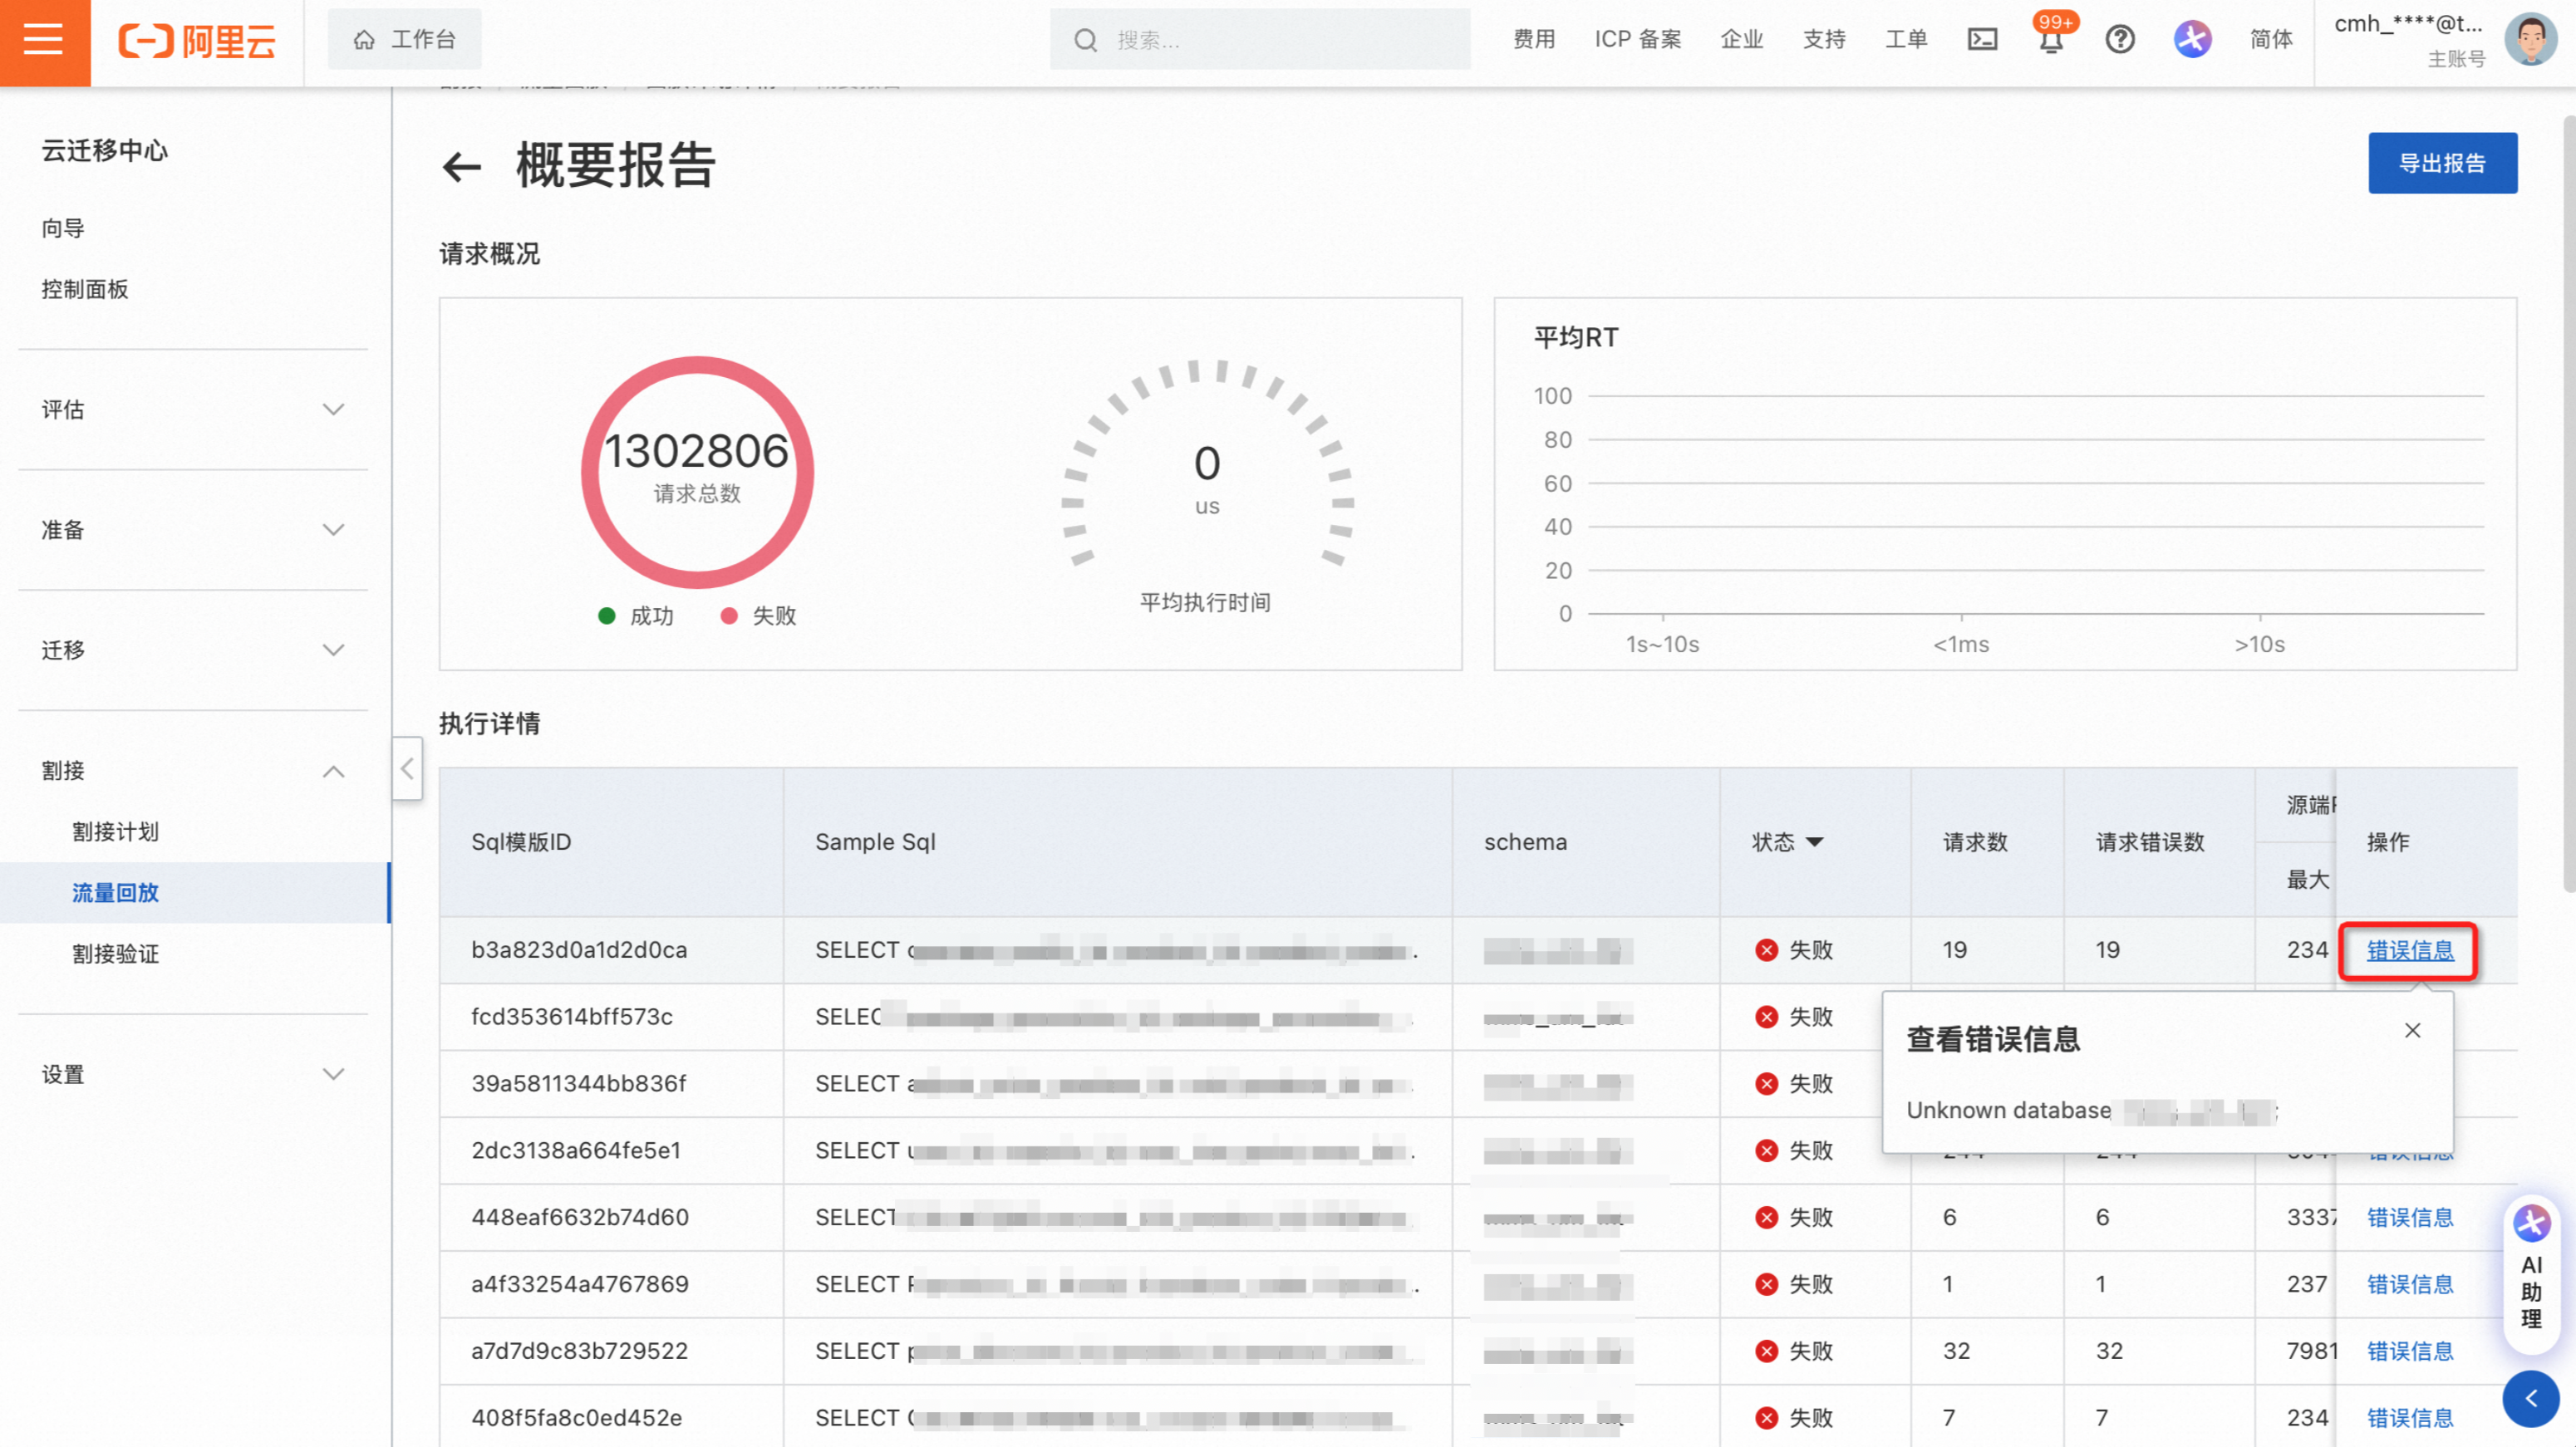Click the failed status icon for 2dc3138a664fe5e1
Screen dimensions: 2576x1447
tap(1766, 1151)
